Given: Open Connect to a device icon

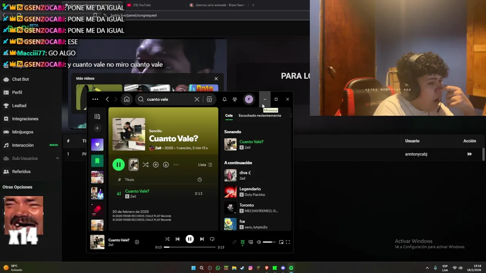Looking at the screenshot, I should click(x=251, y=242).
